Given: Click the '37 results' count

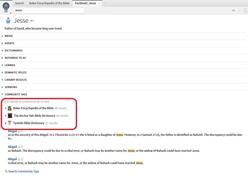Looking at the screenshot, I should [51, 123].
